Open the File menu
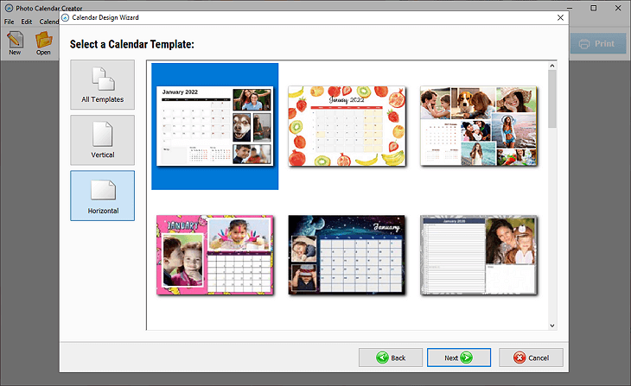This screenshot has width=631, height=386. [9, 22]
